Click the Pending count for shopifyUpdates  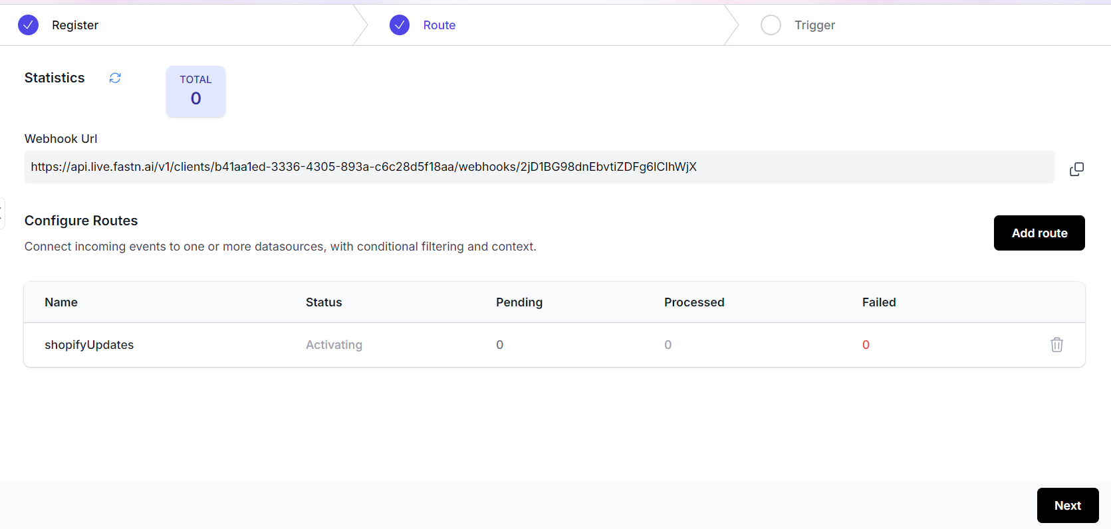pyautogui.click(x=500, y=345)
